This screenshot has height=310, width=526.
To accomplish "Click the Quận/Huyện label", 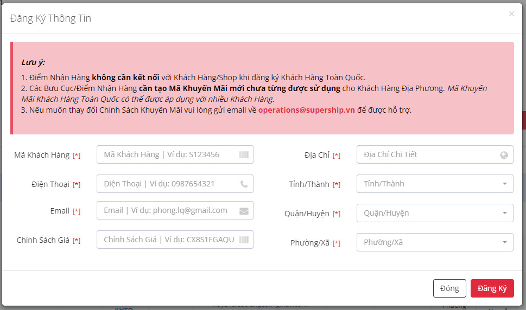I will (x=307, y=214).
